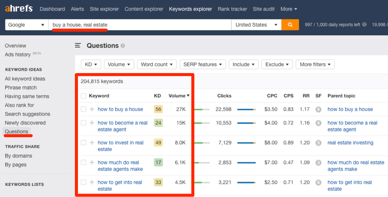Open the Ahrefs logo home link
Viewport: 388px width, 197px height.
[19, 9]
